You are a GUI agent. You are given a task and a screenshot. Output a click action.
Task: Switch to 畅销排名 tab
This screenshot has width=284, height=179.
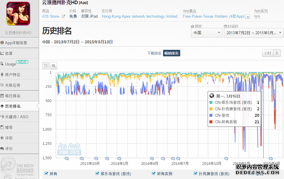click(172, 53)
